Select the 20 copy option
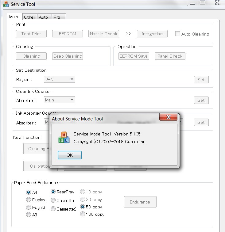Image resolution: width=225 pixels, height=232 pixels. 83,199
